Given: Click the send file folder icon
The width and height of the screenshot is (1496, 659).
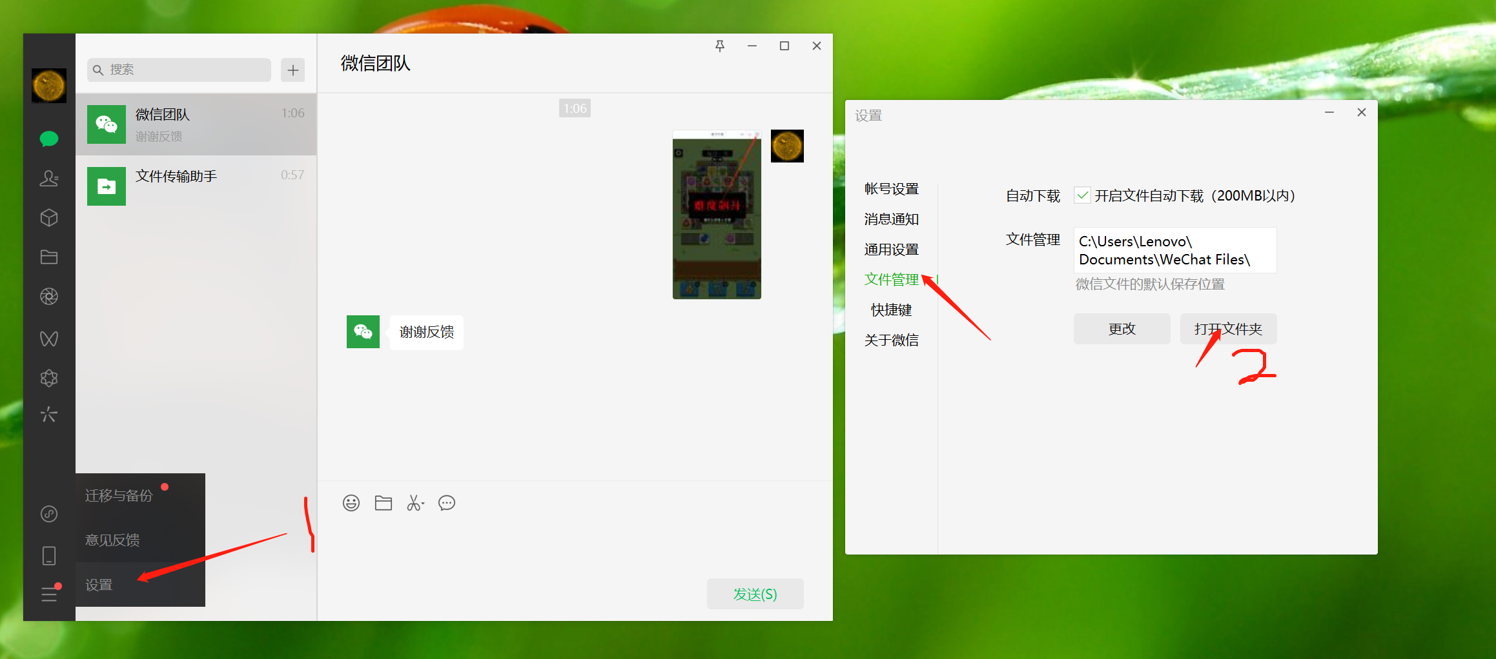Looking at the screenshot, I should pos(384,503).
